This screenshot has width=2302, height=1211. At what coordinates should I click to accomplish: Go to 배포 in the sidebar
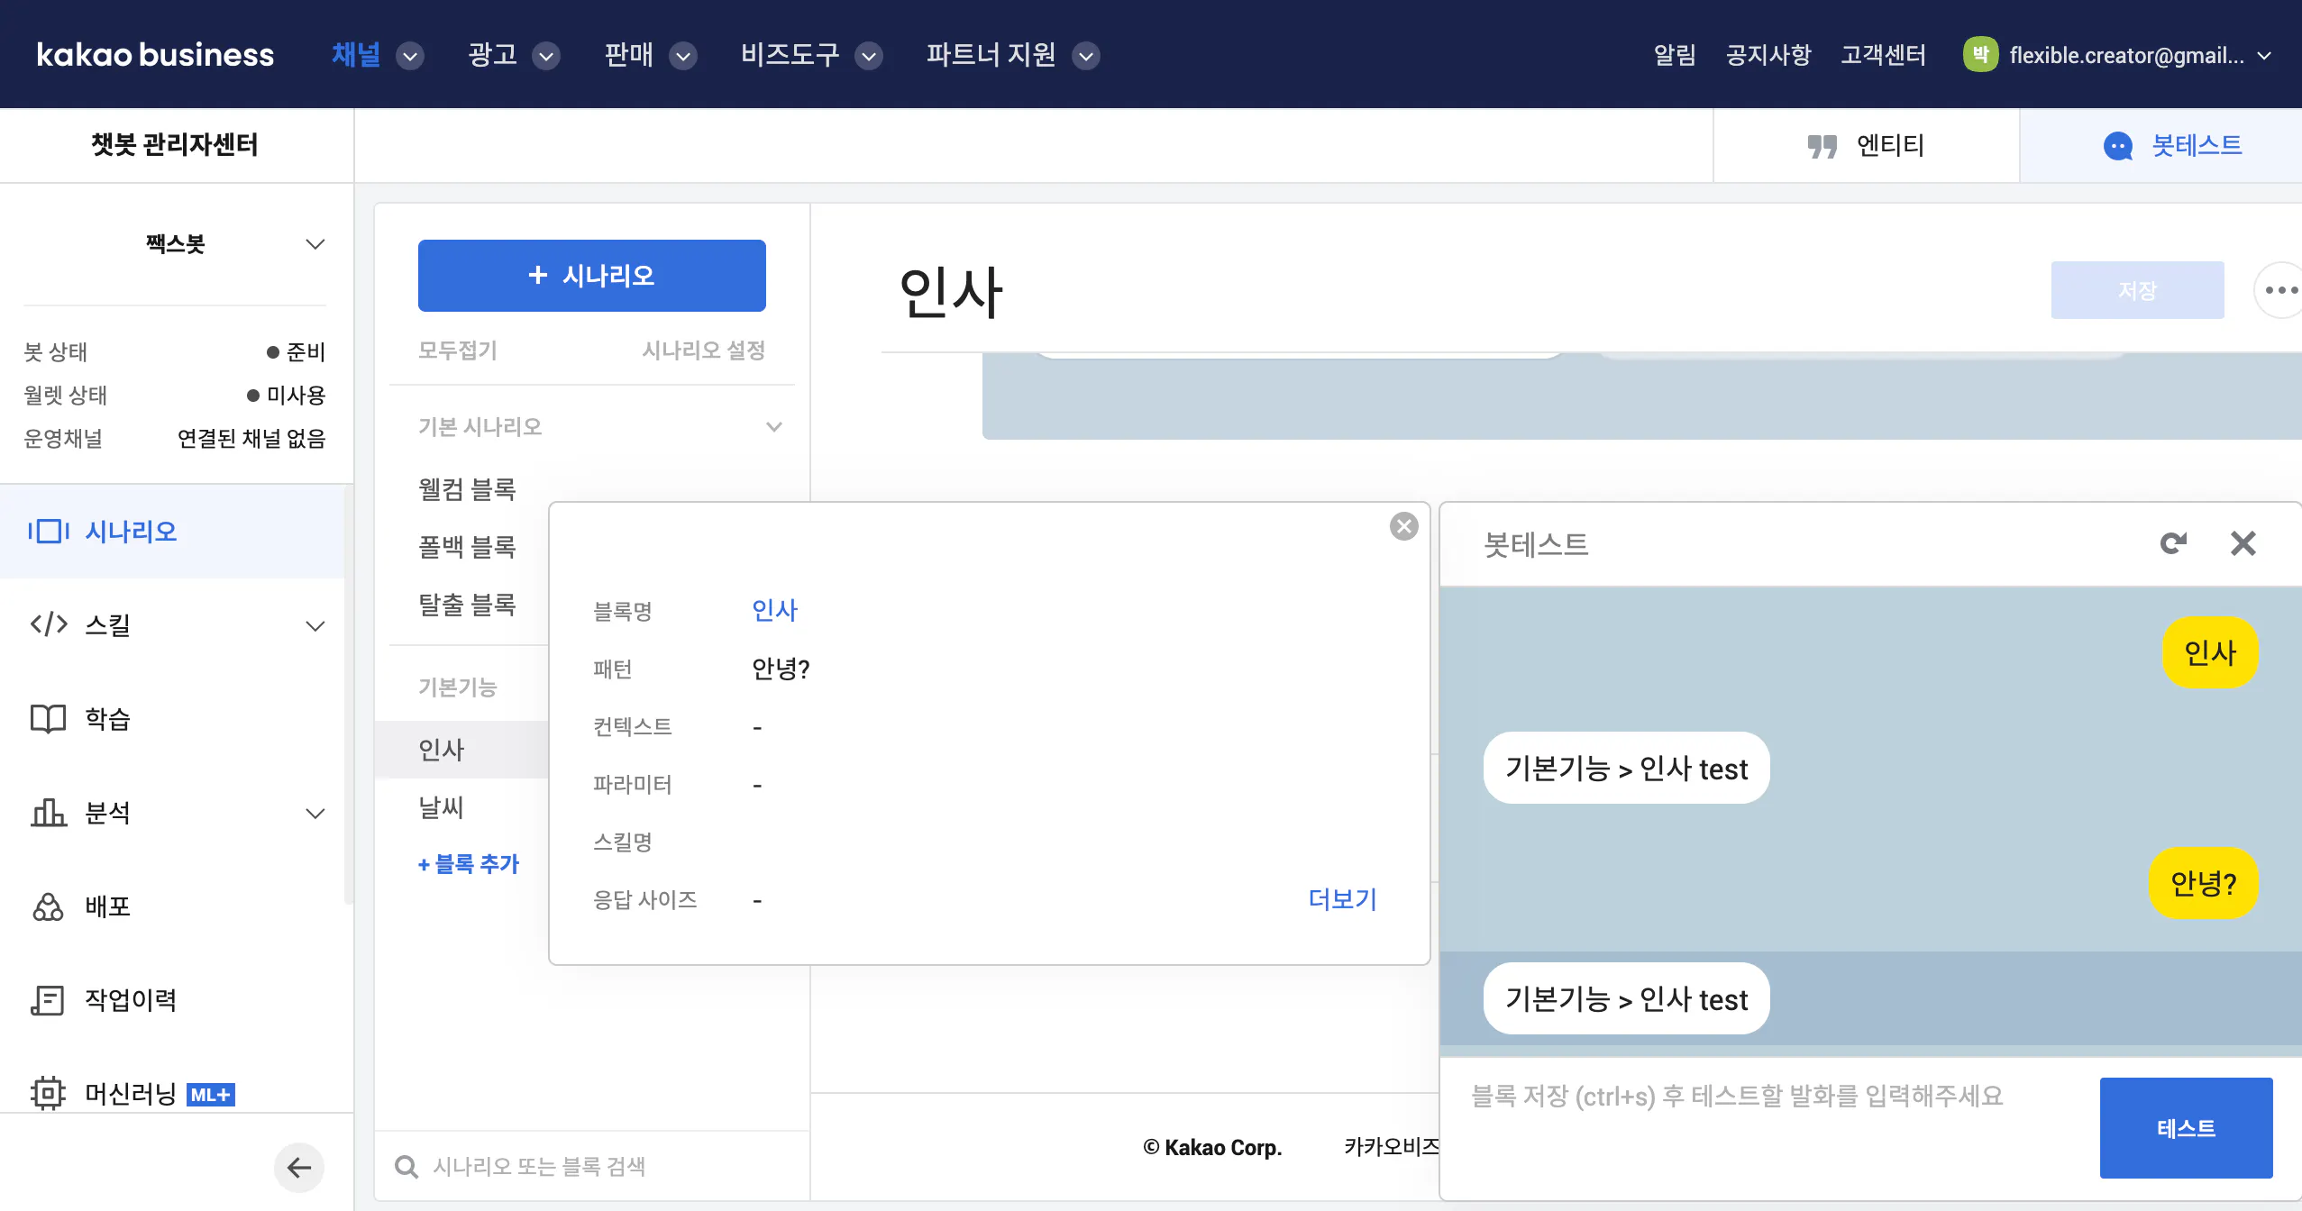point(107,906)
